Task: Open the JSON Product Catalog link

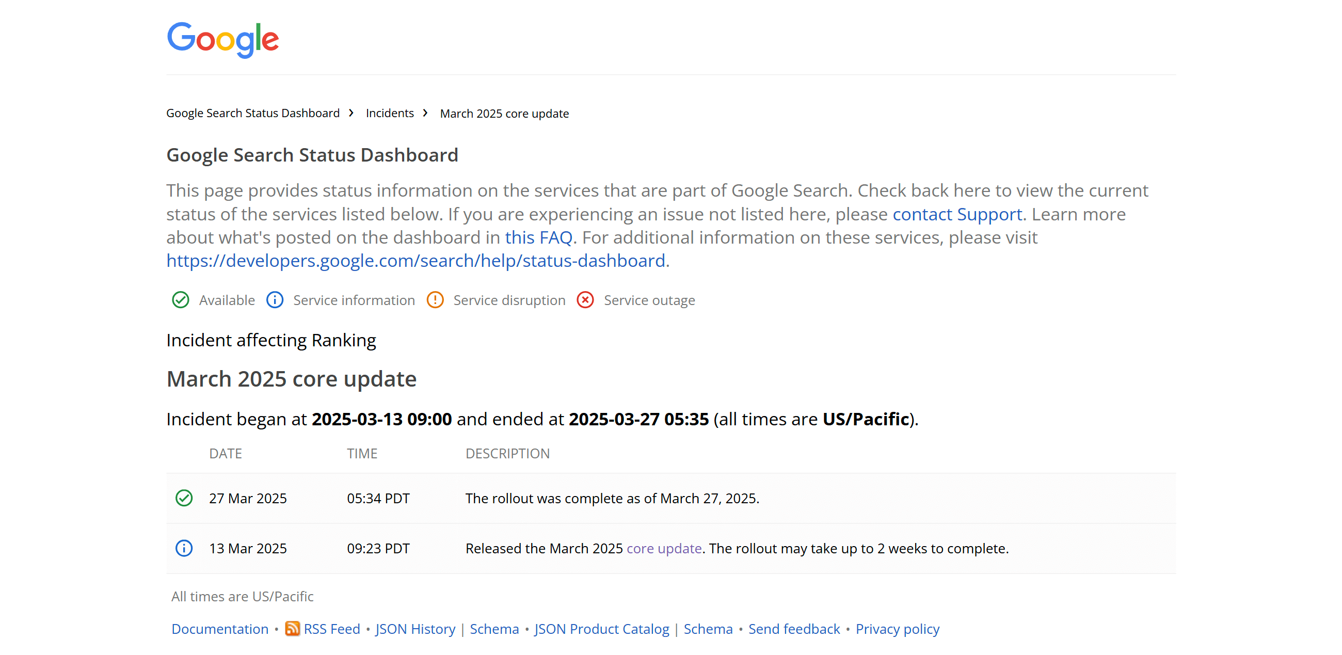Action: (602, 629)
